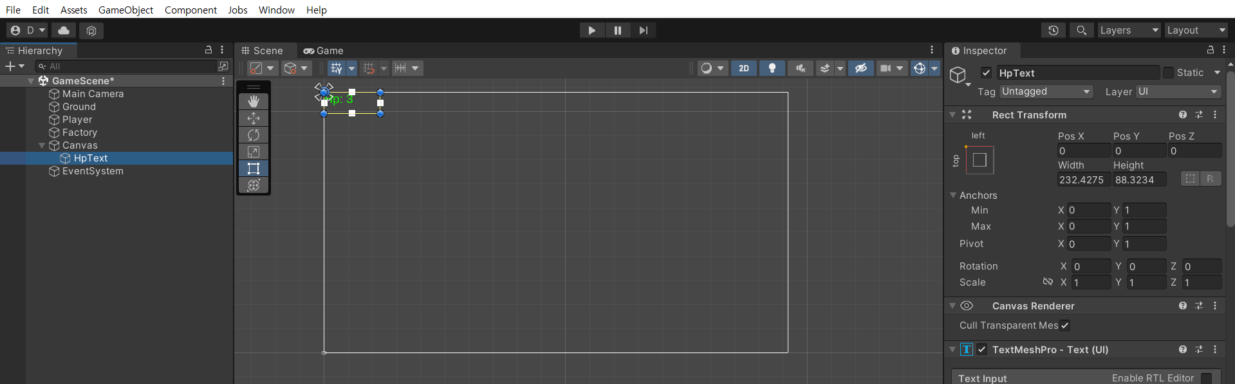The image size is (1235, 384).
Task: Select Main Camera in the Hierarchy
Action: point(93,94)
